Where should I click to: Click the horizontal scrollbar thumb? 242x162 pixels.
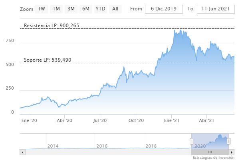click(210, 152)
